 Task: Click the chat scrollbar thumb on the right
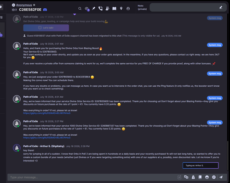(x=228, y=156)
